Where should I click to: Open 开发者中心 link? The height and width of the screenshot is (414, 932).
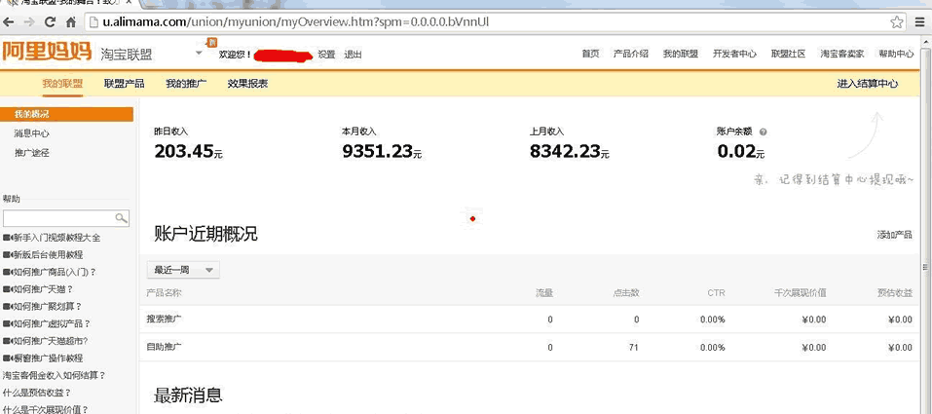coord(734,54)
